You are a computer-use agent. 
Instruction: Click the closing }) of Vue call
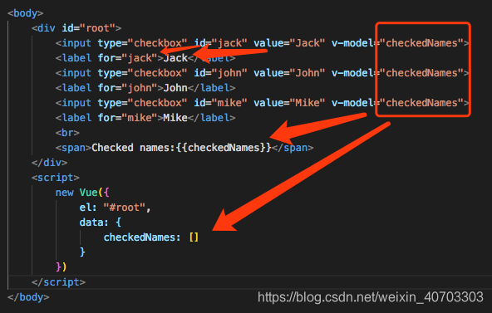tap(61, 267)
